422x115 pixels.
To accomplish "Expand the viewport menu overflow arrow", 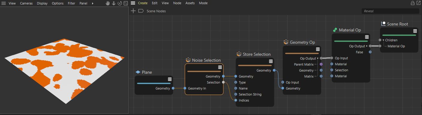I will coord(92,3).
